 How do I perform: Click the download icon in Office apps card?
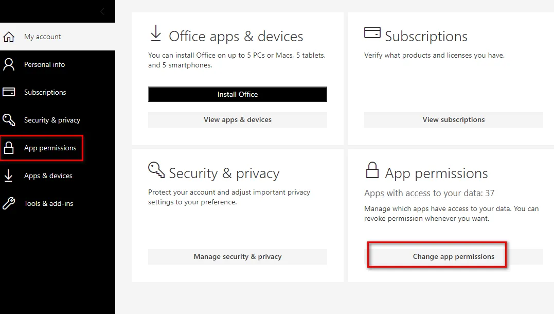click(x=155, y=34)
